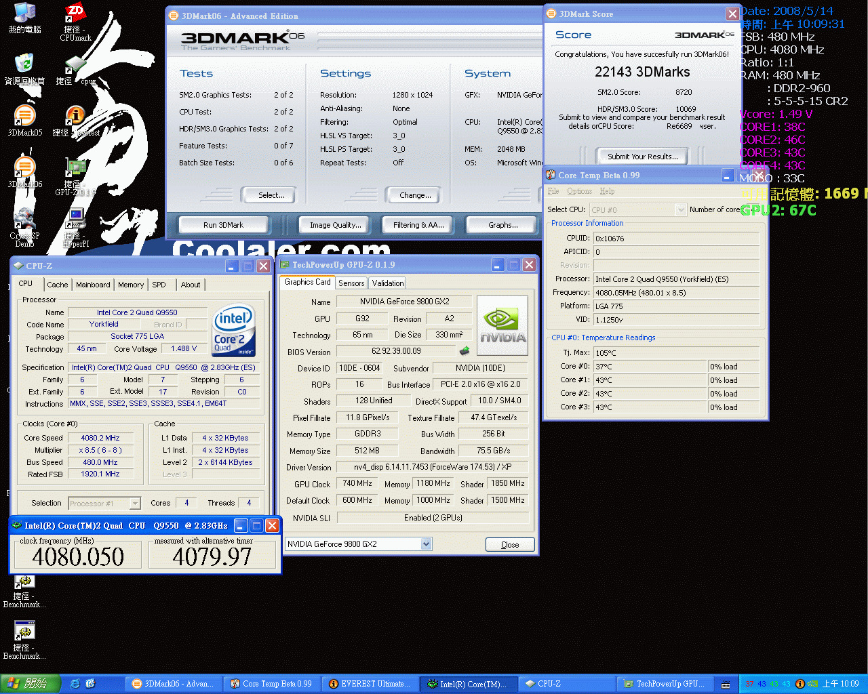The width and height of the screenshot is (868, 694).
Task: Click the CPU-Z title bar icon
Action: [19, 266]
